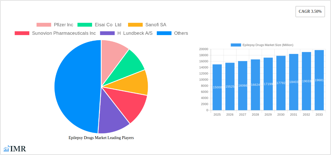The image size is (331, 155).
Task: Click the y-axis label 14000
Action: [204, 68]
